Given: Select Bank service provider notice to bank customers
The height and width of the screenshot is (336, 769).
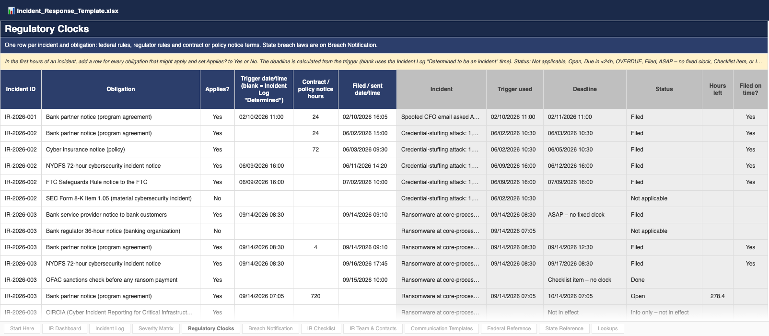Looking at the screenshot, I should click(121, 215).
